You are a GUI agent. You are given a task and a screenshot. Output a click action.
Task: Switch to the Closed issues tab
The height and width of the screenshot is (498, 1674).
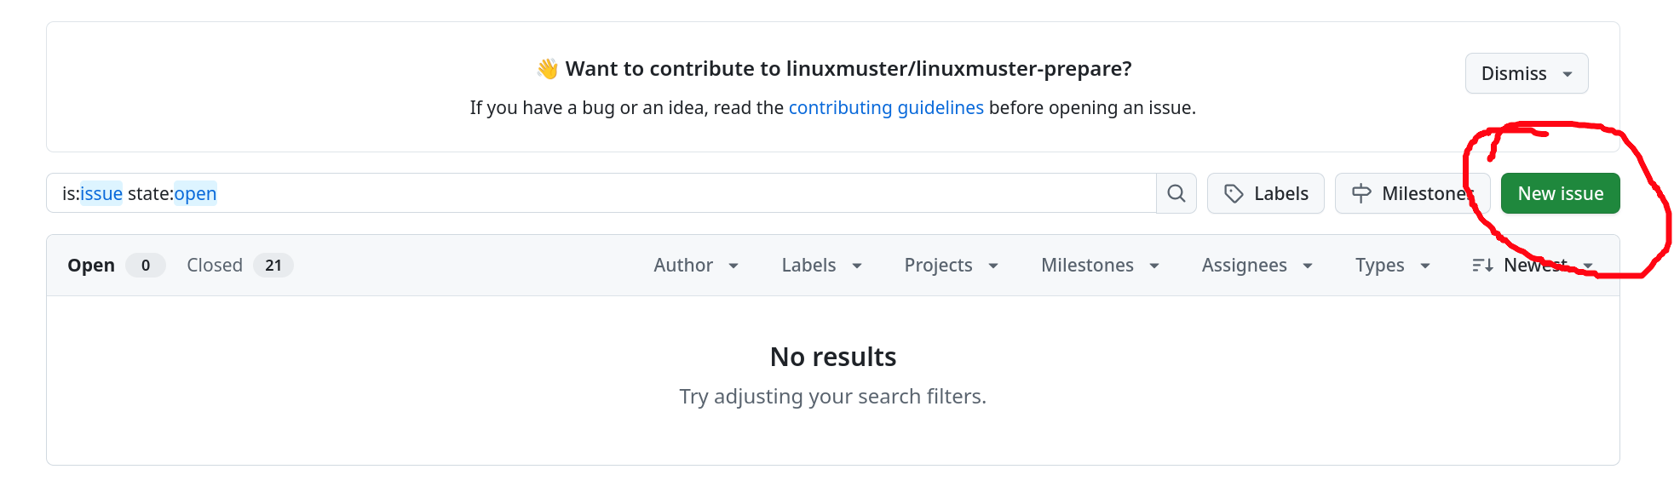(x=239, y=266)
